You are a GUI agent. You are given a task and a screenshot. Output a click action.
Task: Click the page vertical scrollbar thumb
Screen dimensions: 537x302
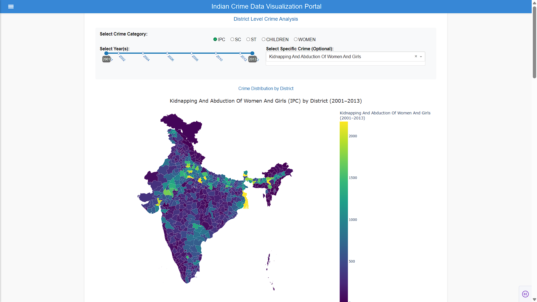[x=534, y=42]
